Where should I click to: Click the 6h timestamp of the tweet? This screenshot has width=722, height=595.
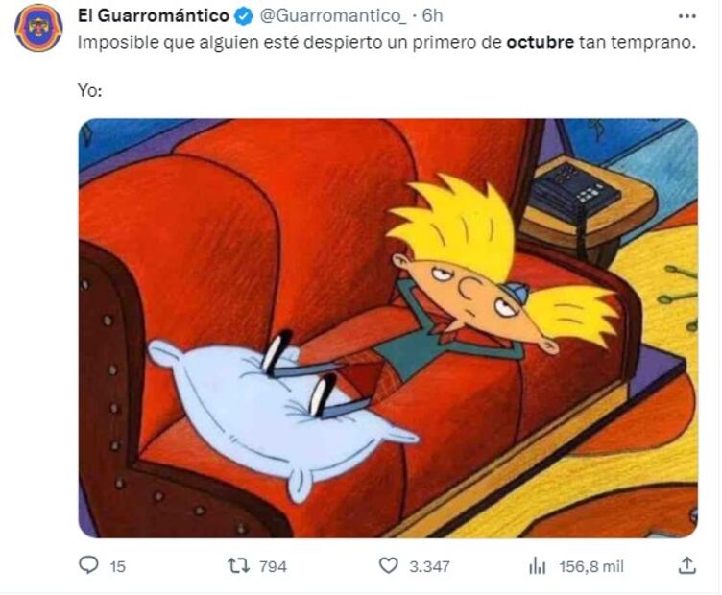tap(432, 16)
